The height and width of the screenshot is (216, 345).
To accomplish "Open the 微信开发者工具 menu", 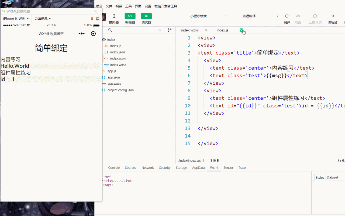I will click(x=166, y=6).
